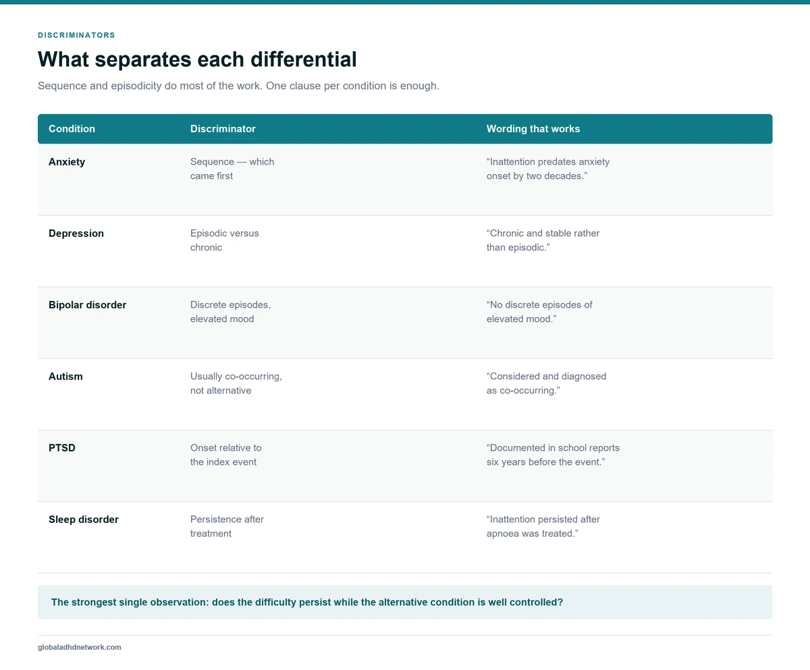The height and width of the screenshot is (670, 810).
Task: Click 'Discrete episodes, elevated mood' discriminator
Action: [x=230, y=312]
